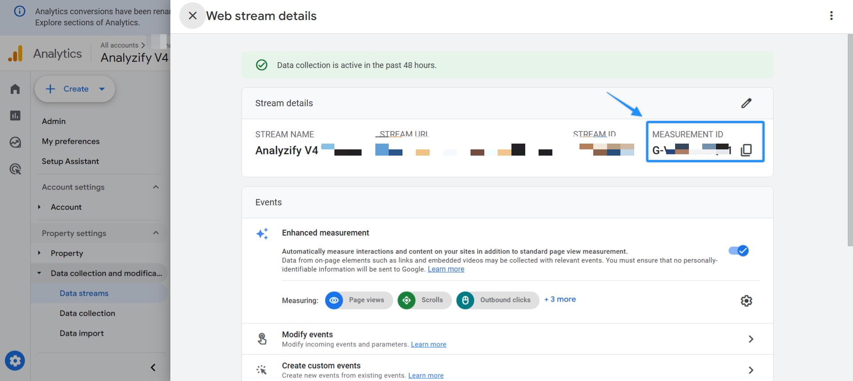Click the Enhanced measurement sparkle icon

(262, 233)
